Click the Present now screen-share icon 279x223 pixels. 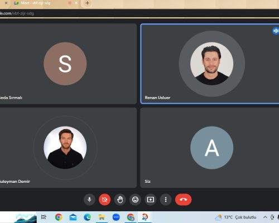(151, 200)
